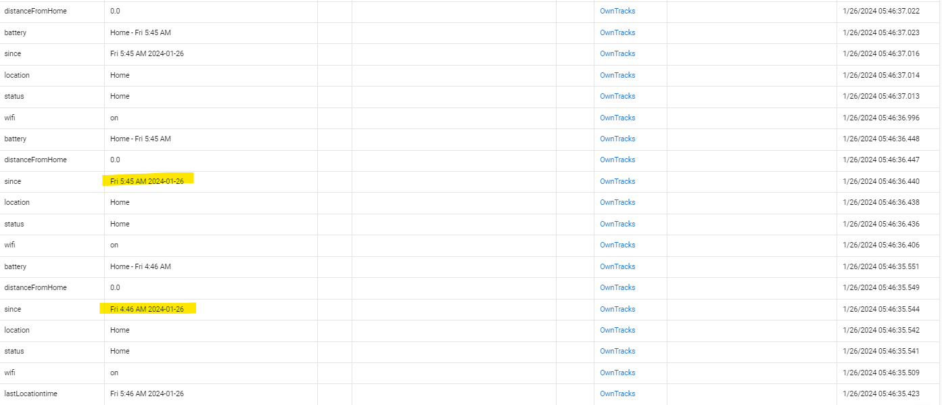Image resolution: width=942 pixels, height=405 pixels.
Task: Select the highlighted "Fri 5:45 AM 2024-01-26" value
Action: point(147,181)
